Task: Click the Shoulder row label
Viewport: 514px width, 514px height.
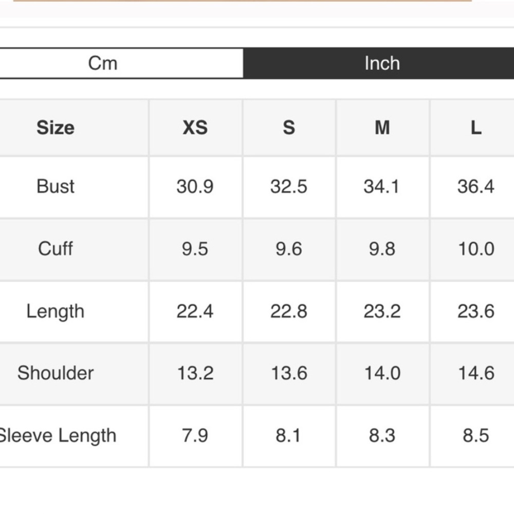Action: 56,373
